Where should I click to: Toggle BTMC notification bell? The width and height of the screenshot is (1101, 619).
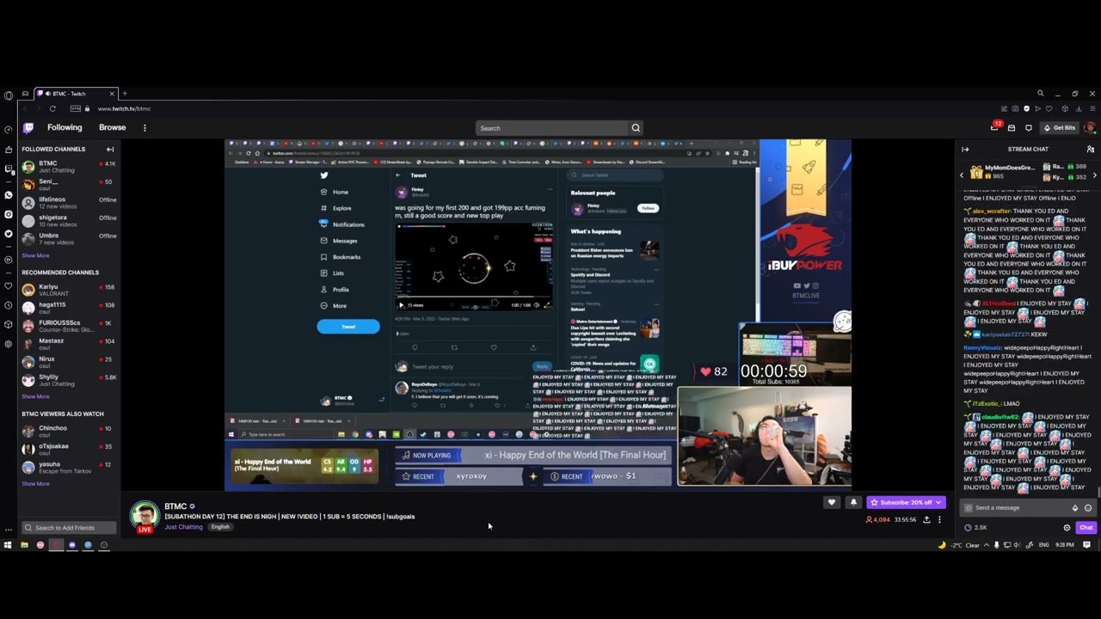pos(853,502)
